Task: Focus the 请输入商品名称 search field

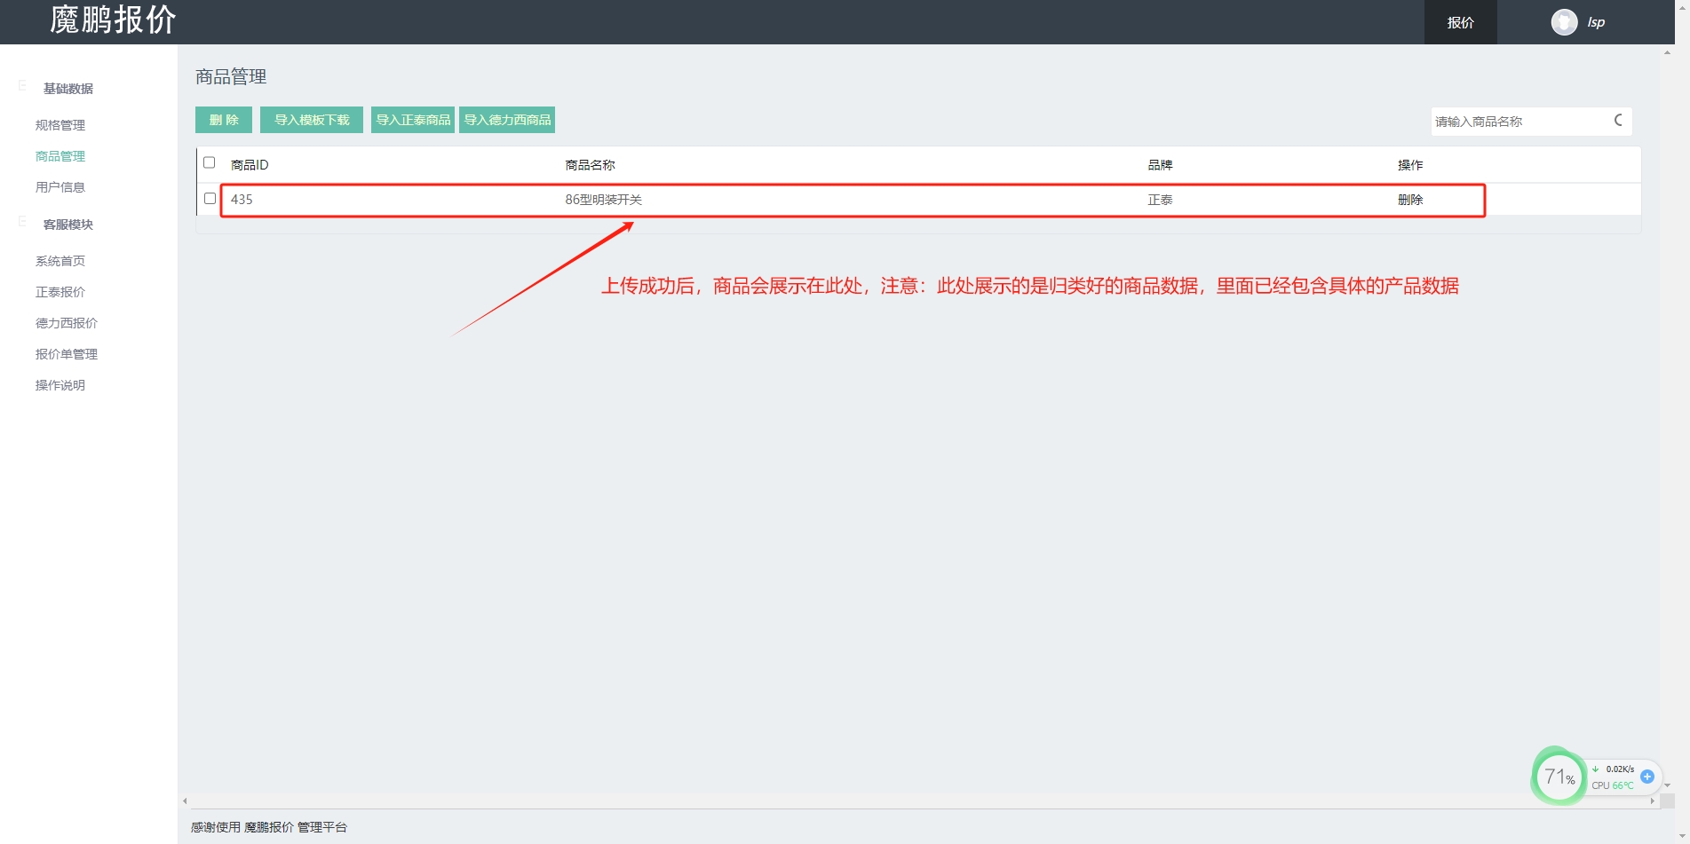Action: [1519, 122]
